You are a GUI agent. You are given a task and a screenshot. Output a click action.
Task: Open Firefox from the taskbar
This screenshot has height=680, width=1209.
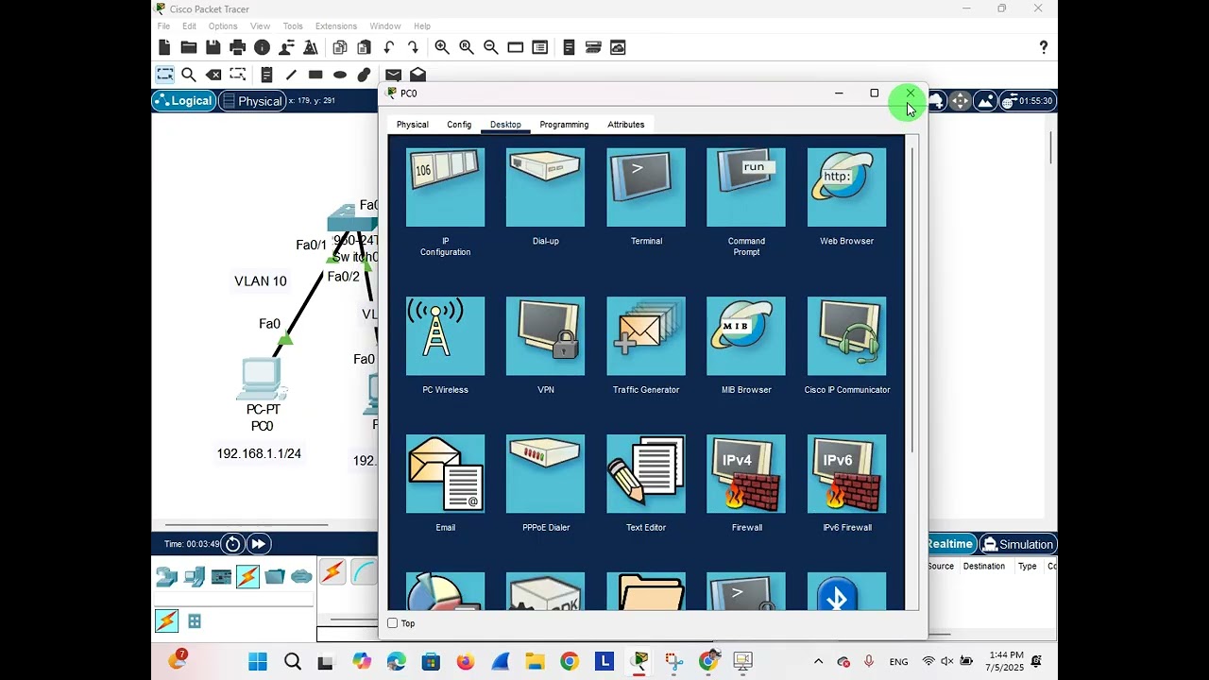[465, 662]
